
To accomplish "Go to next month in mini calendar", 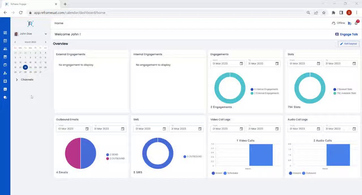I will coord(46,42).
